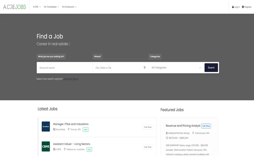The image size is (254, 156).
Task: Click Full Time badge on Revenue Analyst job
Action: [206, 126]
